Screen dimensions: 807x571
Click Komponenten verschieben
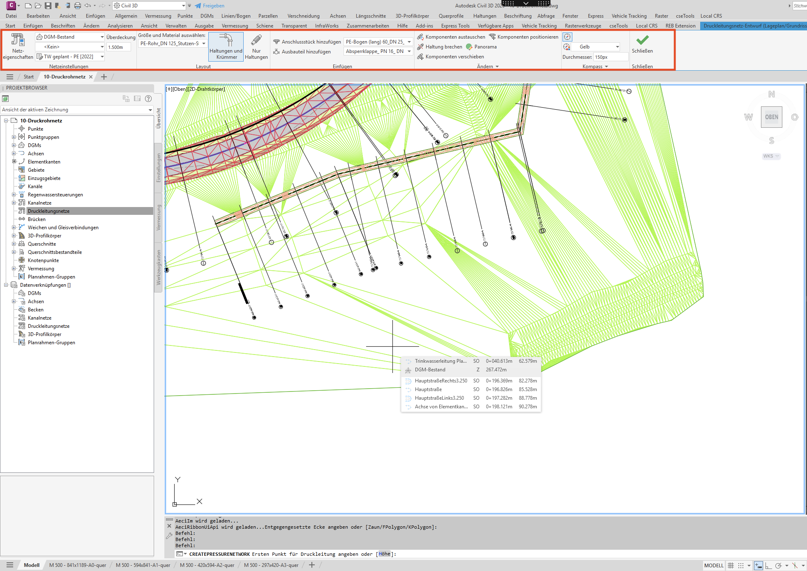click(450, 57)
